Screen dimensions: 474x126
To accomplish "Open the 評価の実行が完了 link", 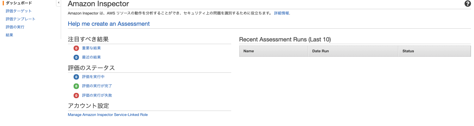I will tap(97, 86).
